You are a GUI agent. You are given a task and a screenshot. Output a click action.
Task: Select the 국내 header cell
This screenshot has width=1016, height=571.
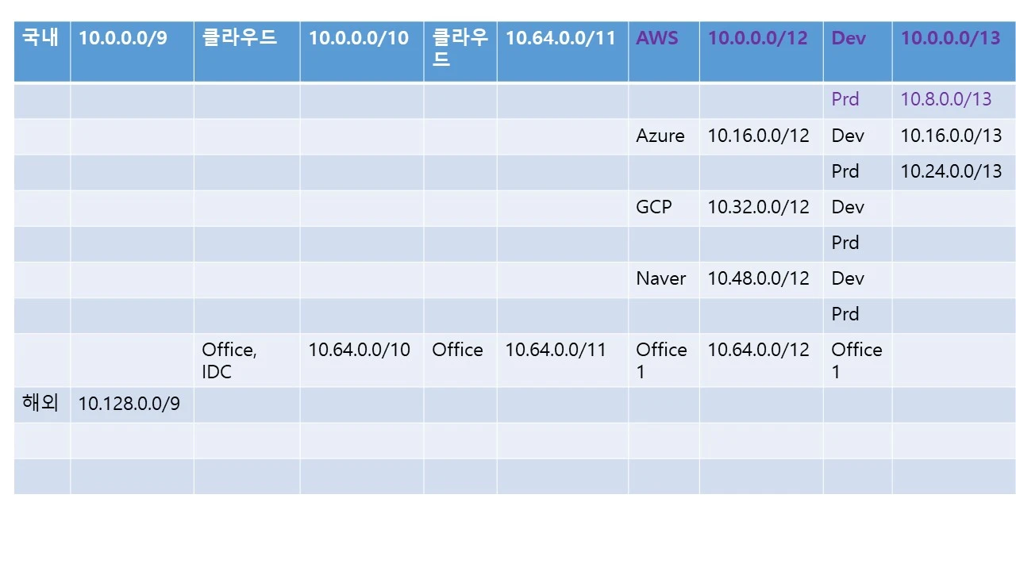coord(42,52)
